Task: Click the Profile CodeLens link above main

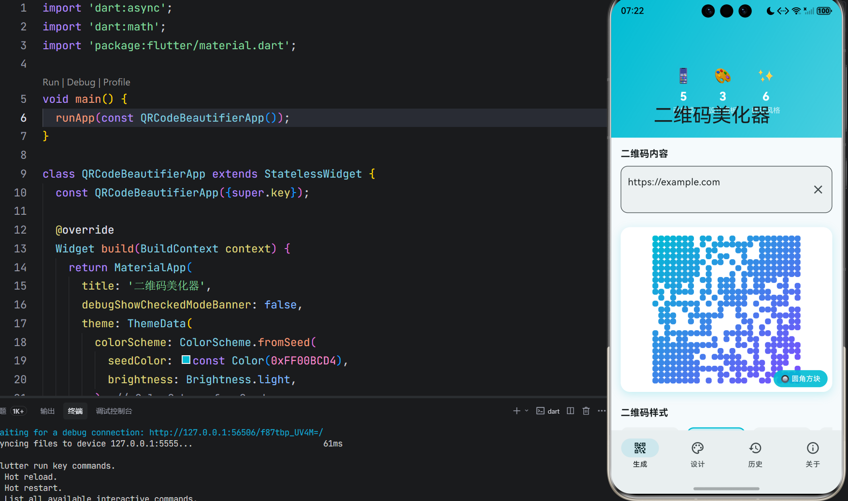Action: pyautogui.click(x=116, y=82)
